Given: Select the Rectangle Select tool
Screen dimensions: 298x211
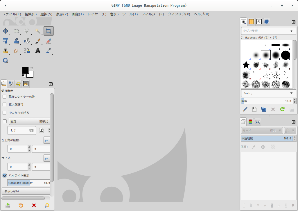Looking at the screenshot, I should coord(16,31).
